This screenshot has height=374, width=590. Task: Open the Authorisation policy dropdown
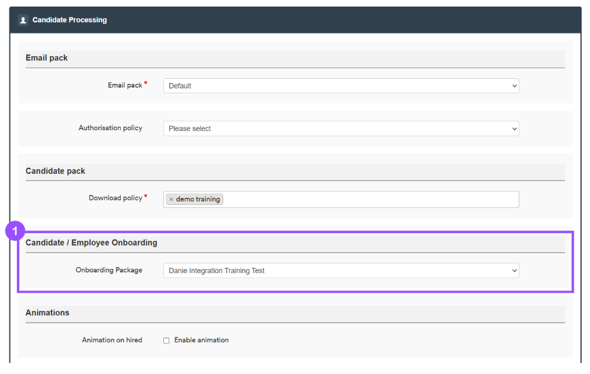click(341, 129)
